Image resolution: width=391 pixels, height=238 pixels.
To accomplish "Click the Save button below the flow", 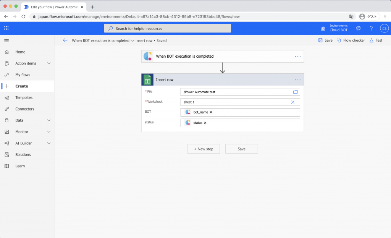I will (241, 149).
